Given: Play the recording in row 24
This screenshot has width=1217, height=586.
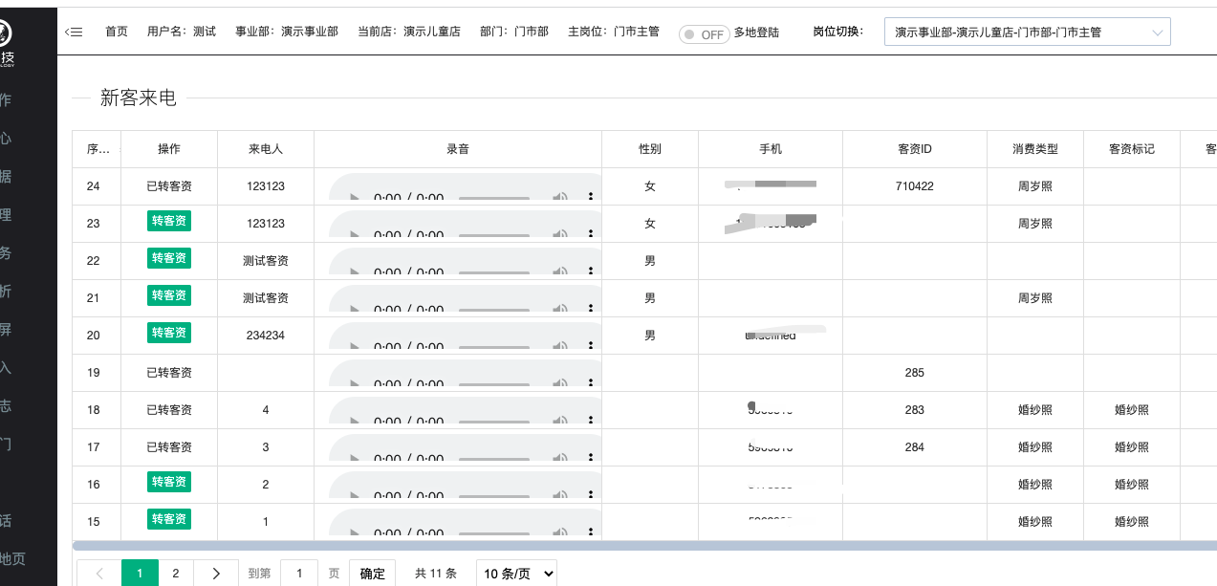Looking at the screenshot, I should coord(355,198).
